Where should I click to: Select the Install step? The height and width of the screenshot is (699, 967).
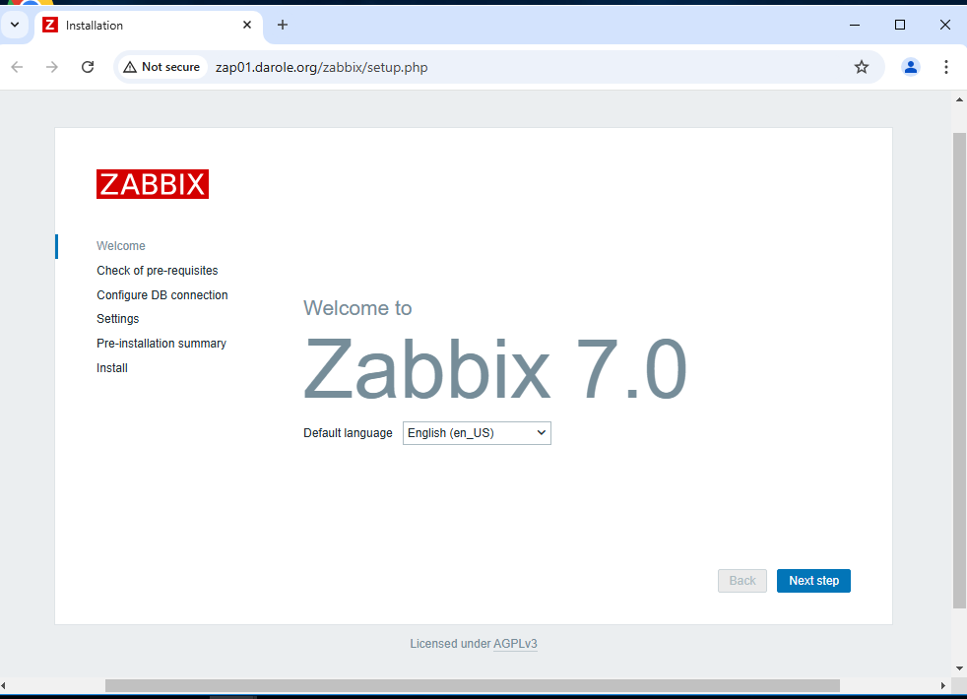tap(112, 368)
